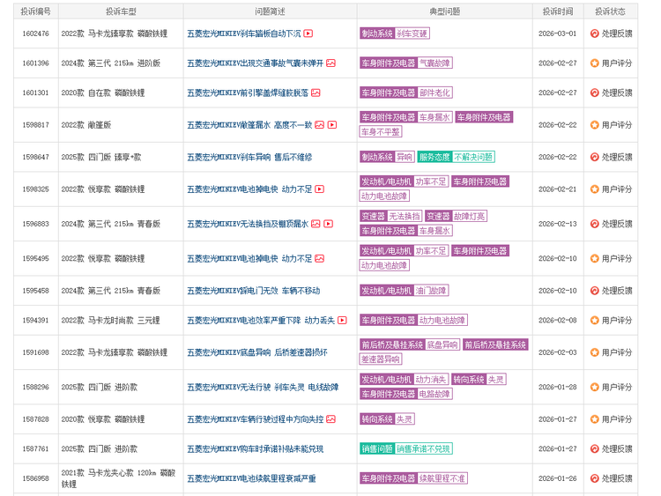Click the green 销售问题 tag
Image resolution: width=661 pixels, height=496 pixels.
(x=376, y=448)
